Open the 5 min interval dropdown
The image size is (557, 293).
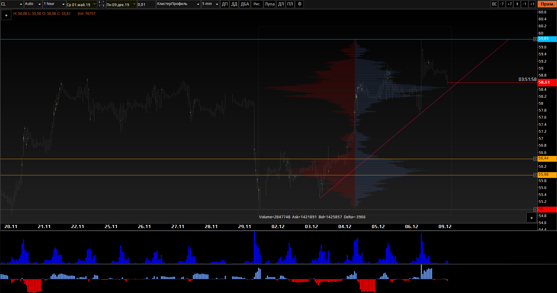click(x=217, y=4)
